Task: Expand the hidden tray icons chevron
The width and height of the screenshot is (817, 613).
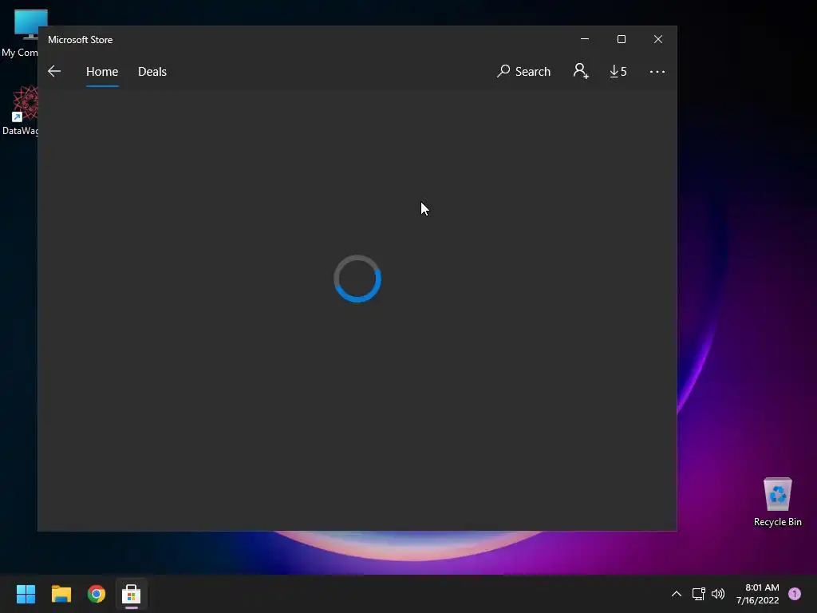Action: click(677, 594)
